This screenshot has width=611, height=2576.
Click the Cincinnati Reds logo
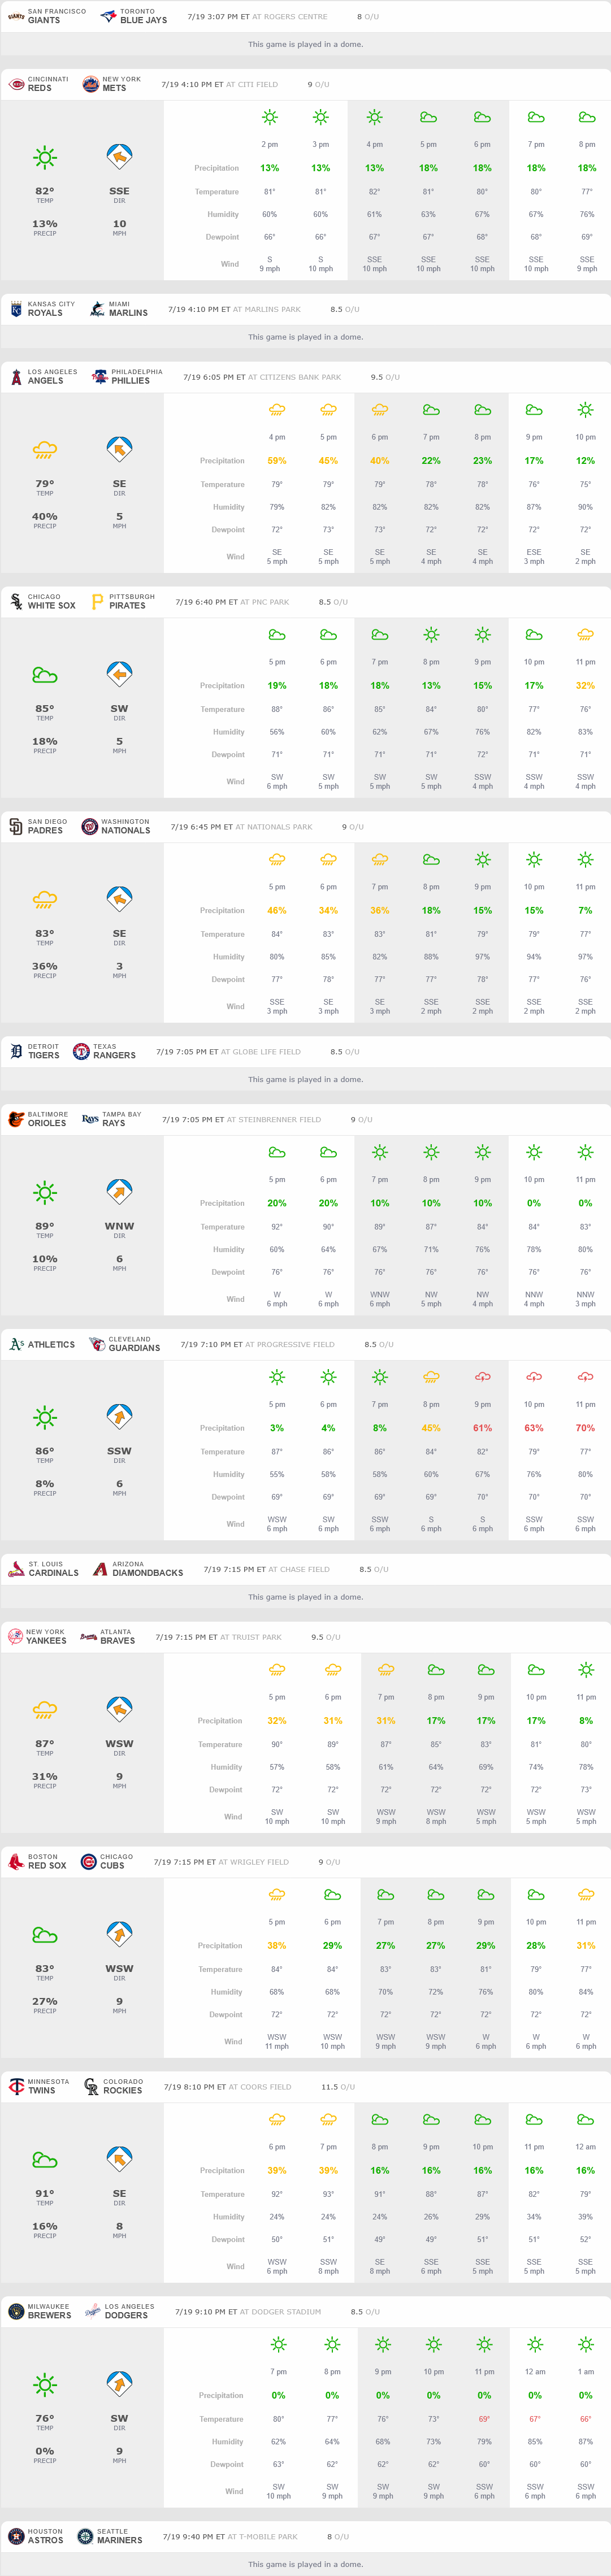pos(16,84)
